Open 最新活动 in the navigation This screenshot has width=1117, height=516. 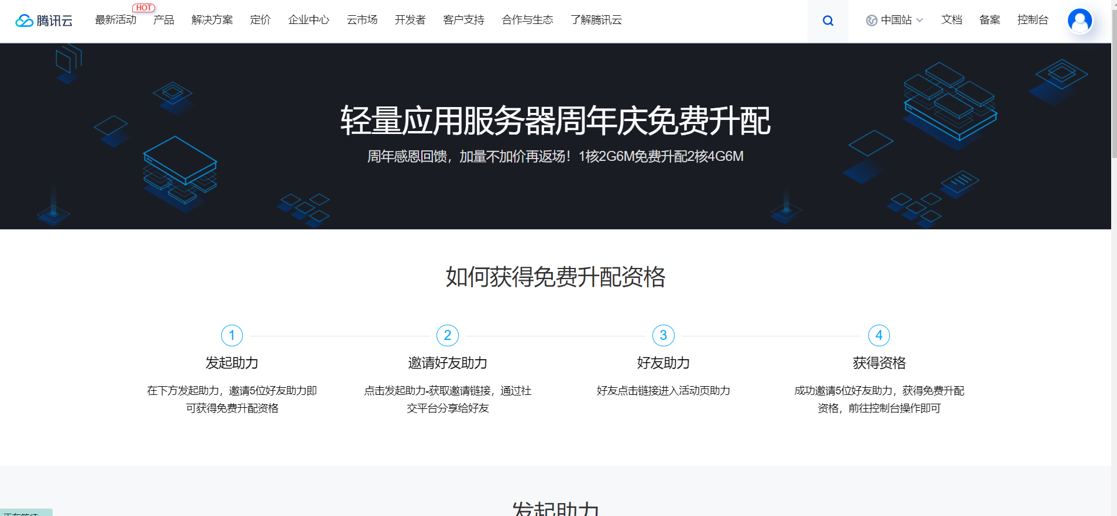[x=115, y=20]
